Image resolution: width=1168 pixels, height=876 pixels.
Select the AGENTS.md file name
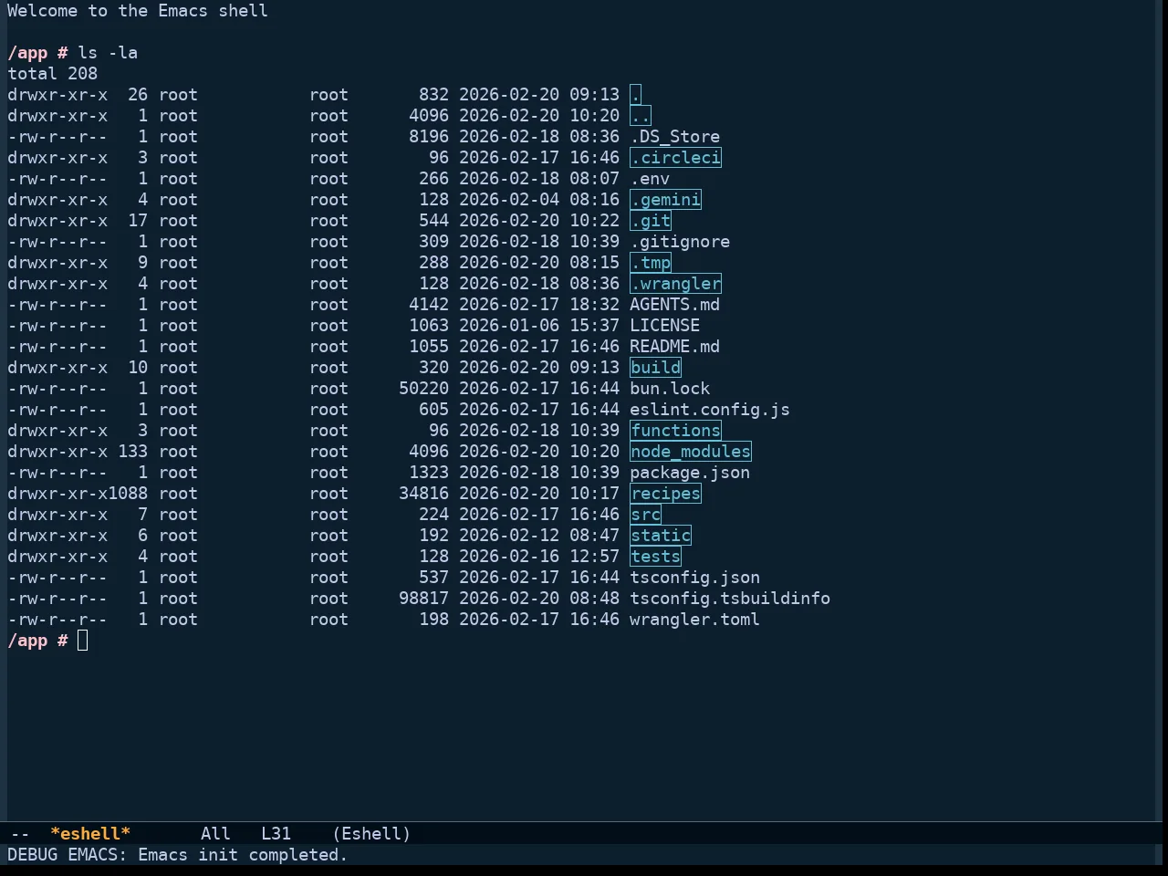pos(675,305)
